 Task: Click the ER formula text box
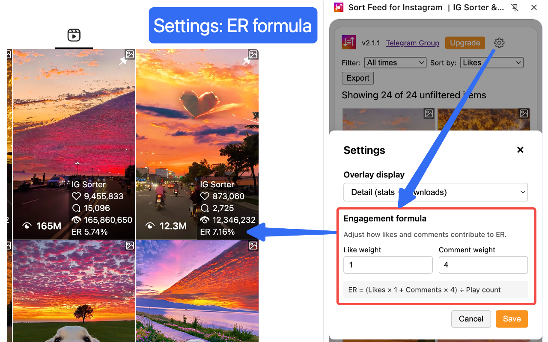[435, 290]
